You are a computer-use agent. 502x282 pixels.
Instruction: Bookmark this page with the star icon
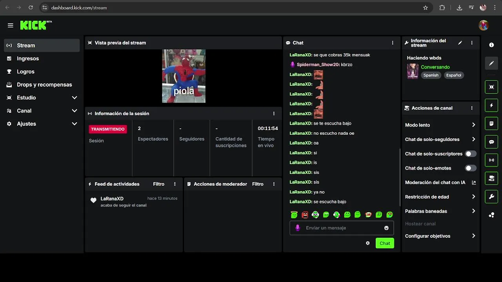426,7
